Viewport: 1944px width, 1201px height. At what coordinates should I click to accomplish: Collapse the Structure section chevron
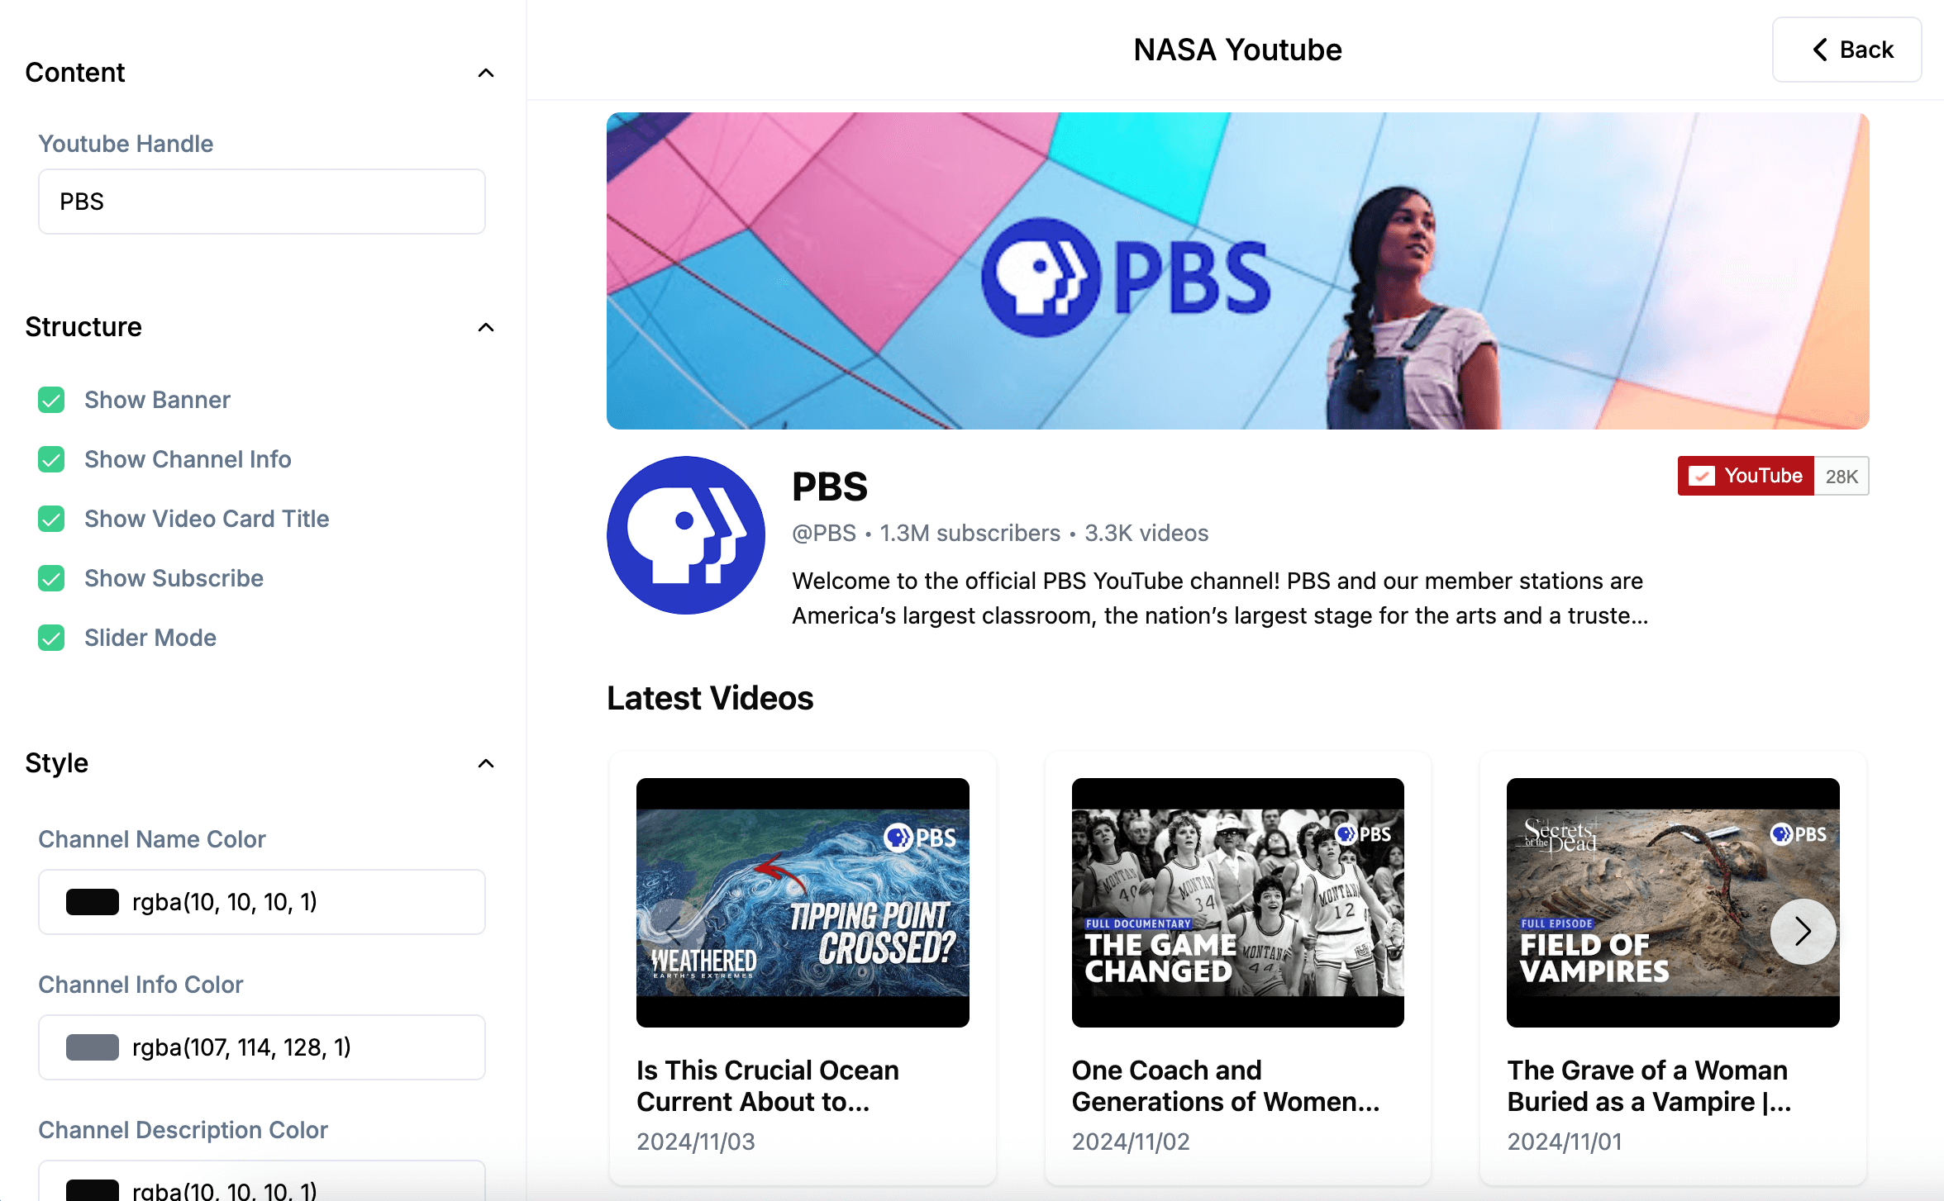pos(486,327)
